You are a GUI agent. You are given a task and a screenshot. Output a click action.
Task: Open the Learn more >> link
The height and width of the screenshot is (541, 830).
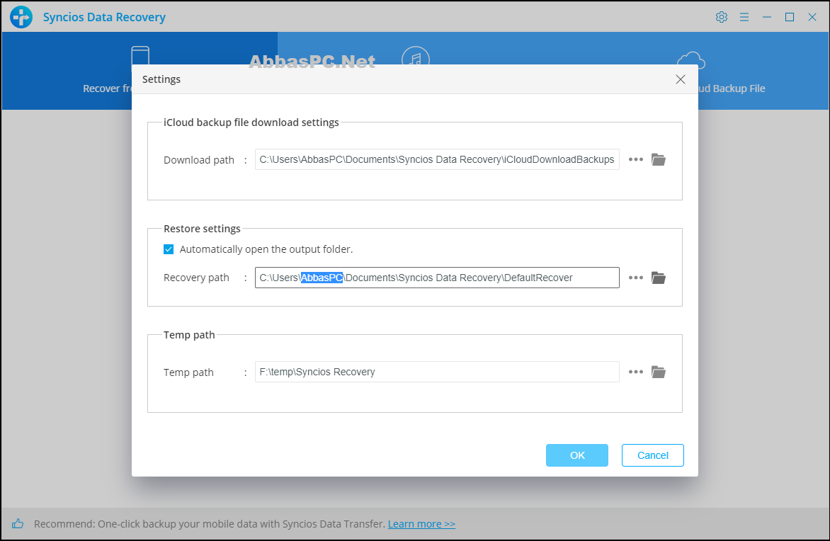(421, 523)
